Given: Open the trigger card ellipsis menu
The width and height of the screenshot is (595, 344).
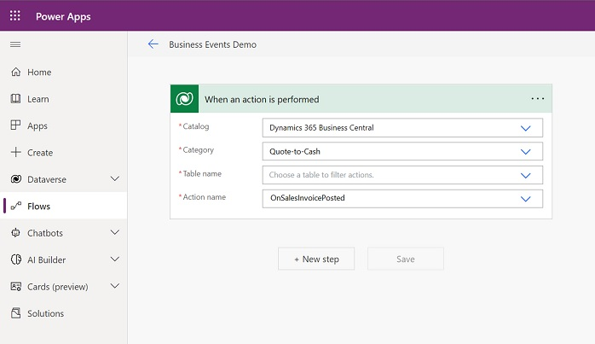Looking at the screenshot, I should pyautogui.click(x=537, y=99).
